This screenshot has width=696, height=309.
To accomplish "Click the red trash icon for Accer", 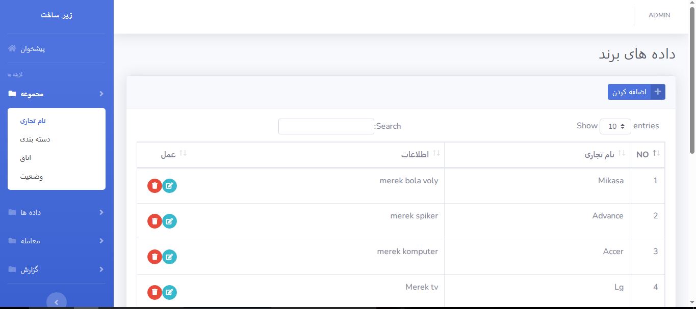I will pos(154,257).
